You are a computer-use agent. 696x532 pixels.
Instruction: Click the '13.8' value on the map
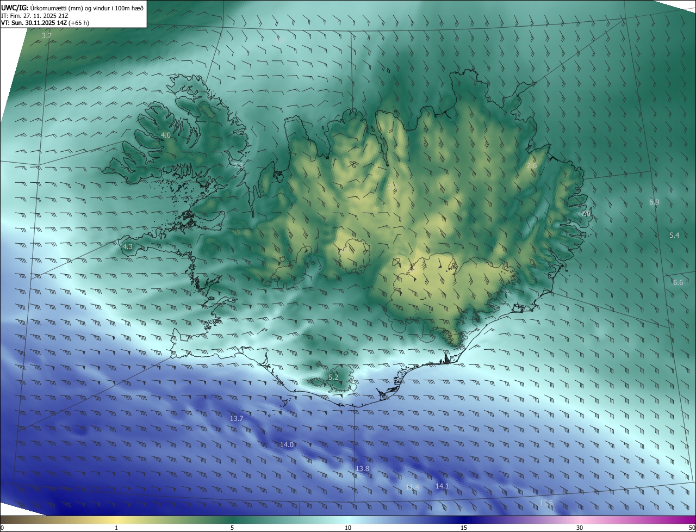(x=362, y=468)
